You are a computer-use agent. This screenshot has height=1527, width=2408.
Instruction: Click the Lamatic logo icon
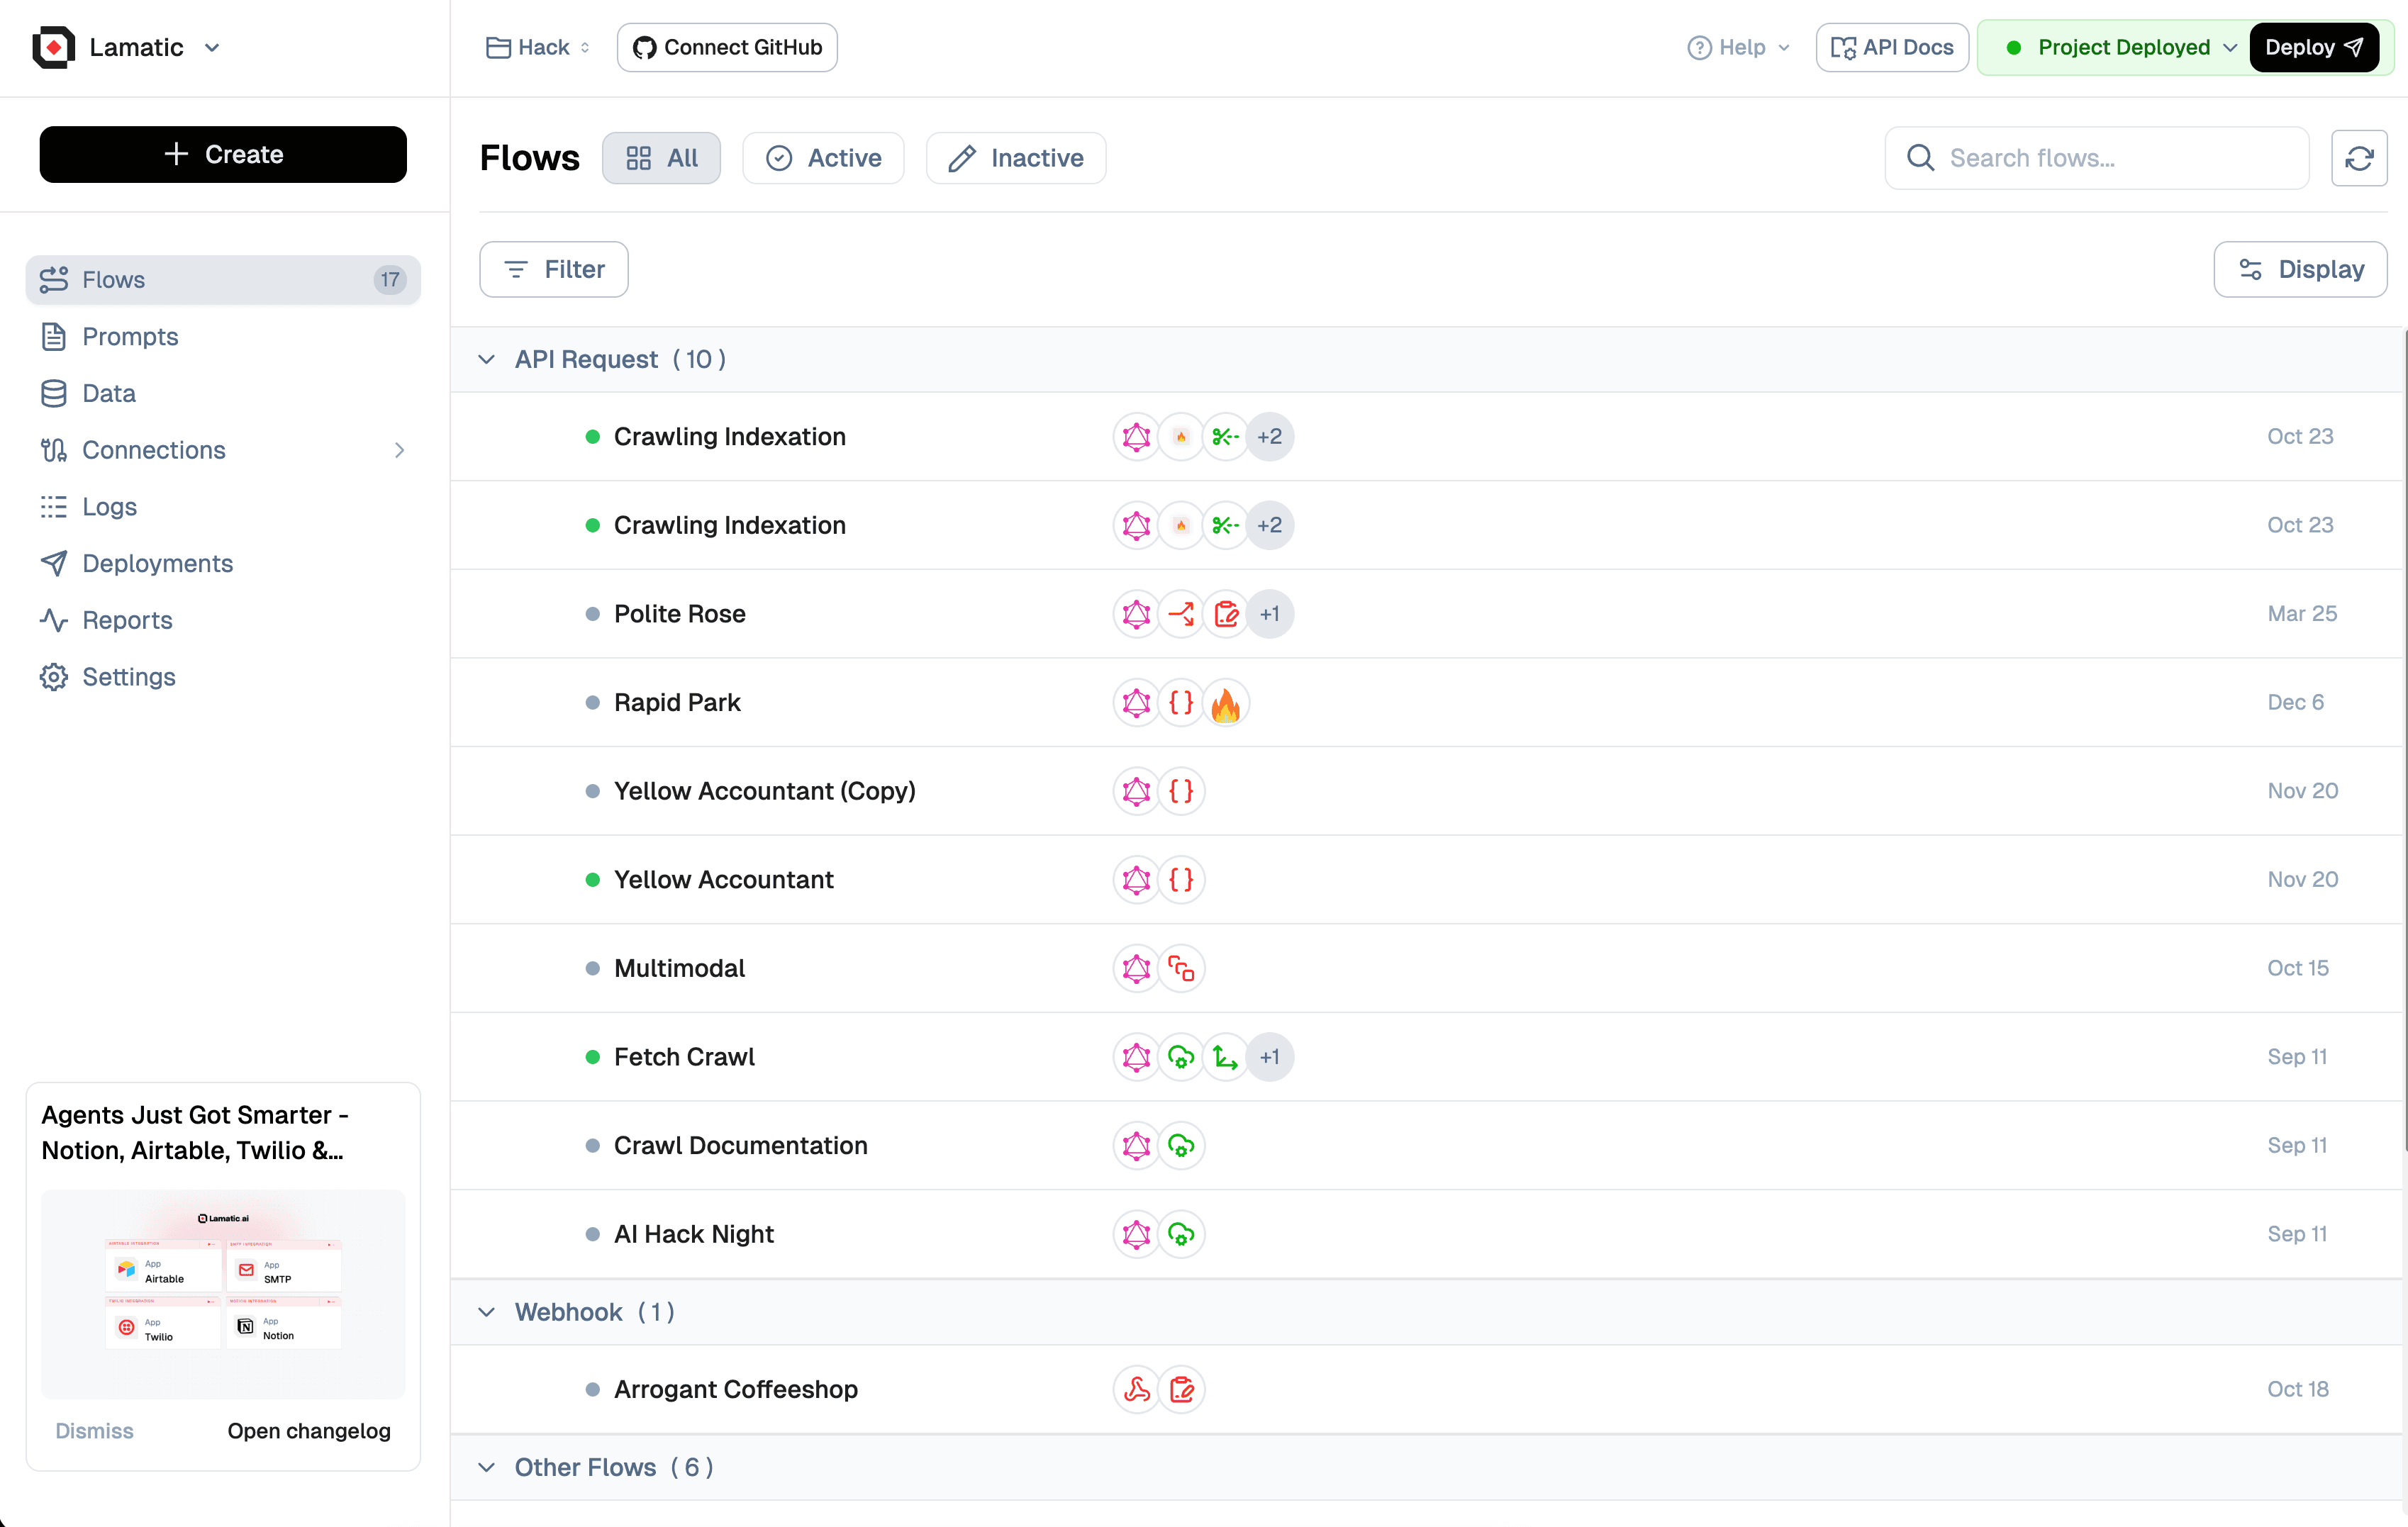(x=54, y=47)
